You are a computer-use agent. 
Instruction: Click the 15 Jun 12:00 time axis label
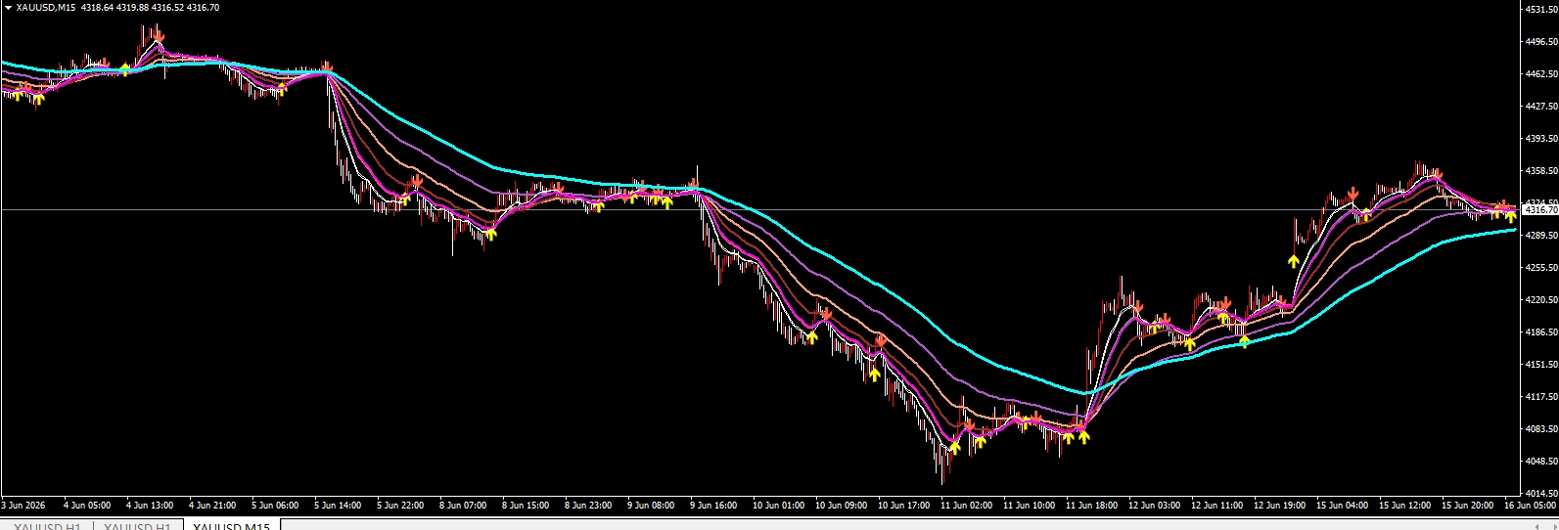tap(1404, 506)
